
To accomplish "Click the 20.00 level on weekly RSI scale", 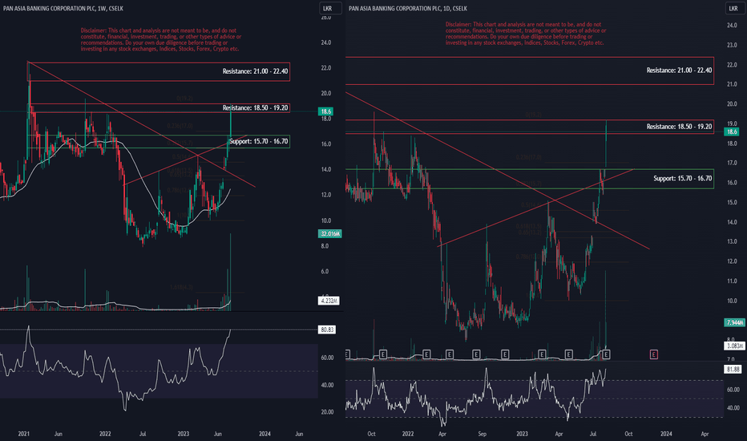I will pos(327,412).
